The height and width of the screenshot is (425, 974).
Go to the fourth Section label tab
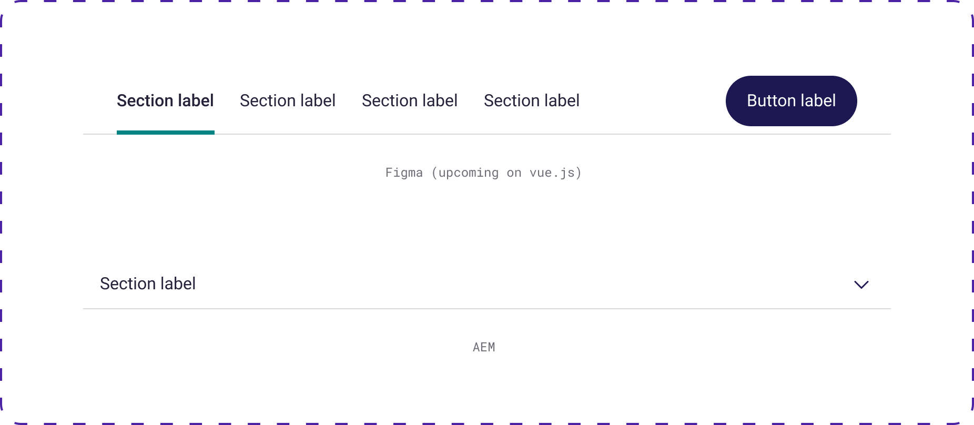coord(532,100)
